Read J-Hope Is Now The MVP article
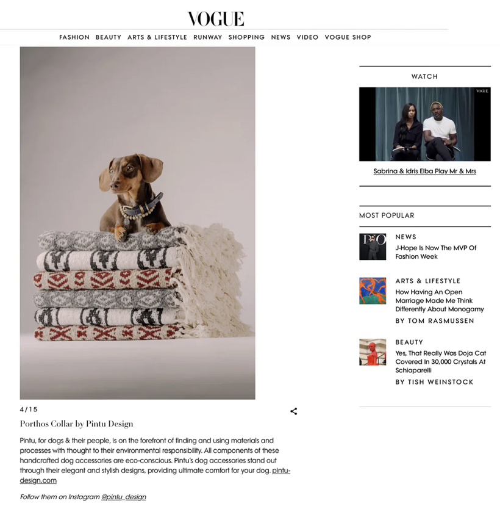Image resolution: width=500 pixels, height=509 pixels. 436,252
